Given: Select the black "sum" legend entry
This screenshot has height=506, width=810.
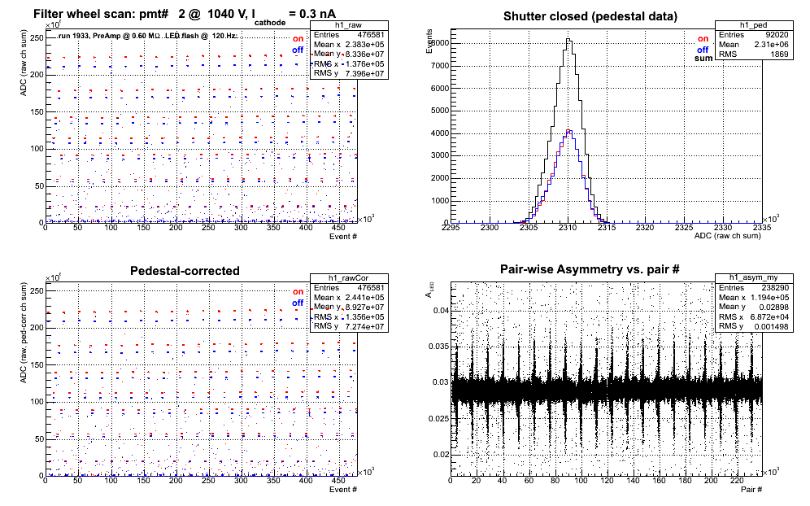Looking at the screenshot, I should point(703,59).
